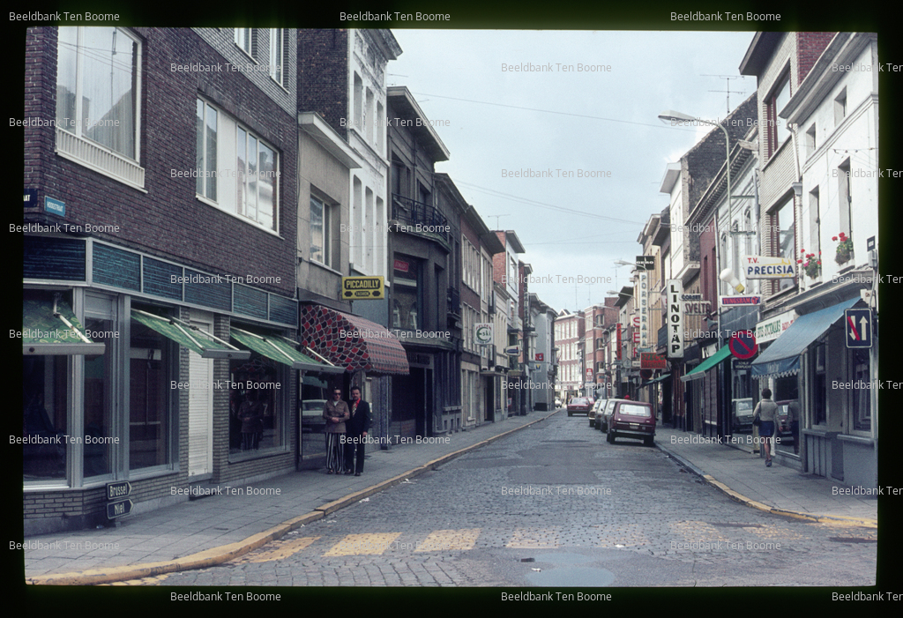Screen dimensions: 903x618
Task: Click the round green-and-white hanging shop sign
Action: pos(483,333)
